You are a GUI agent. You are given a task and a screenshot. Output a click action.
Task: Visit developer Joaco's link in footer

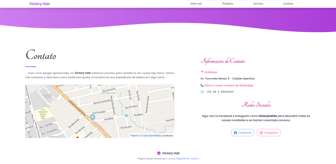pos(195,159)
